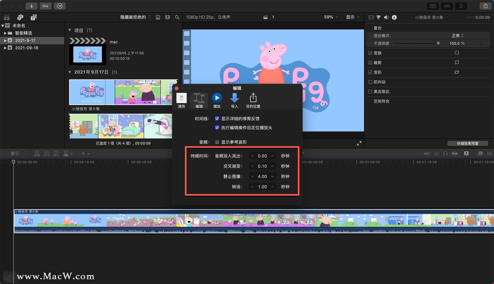Switch to the 播放 preferences tab
494x284 pixels.
tap(217, 100)
